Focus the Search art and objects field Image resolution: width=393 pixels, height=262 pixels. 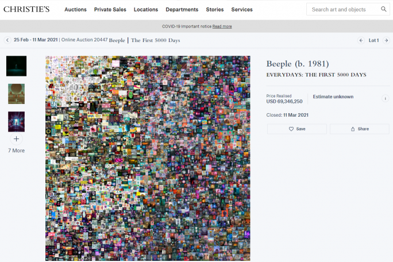tap(348, 9)
